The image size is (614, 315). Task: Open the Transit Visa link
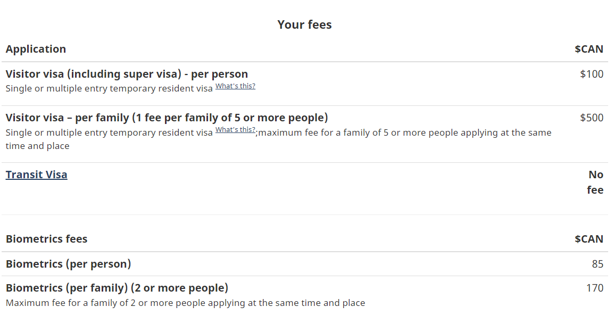click(x=36, y=175)
